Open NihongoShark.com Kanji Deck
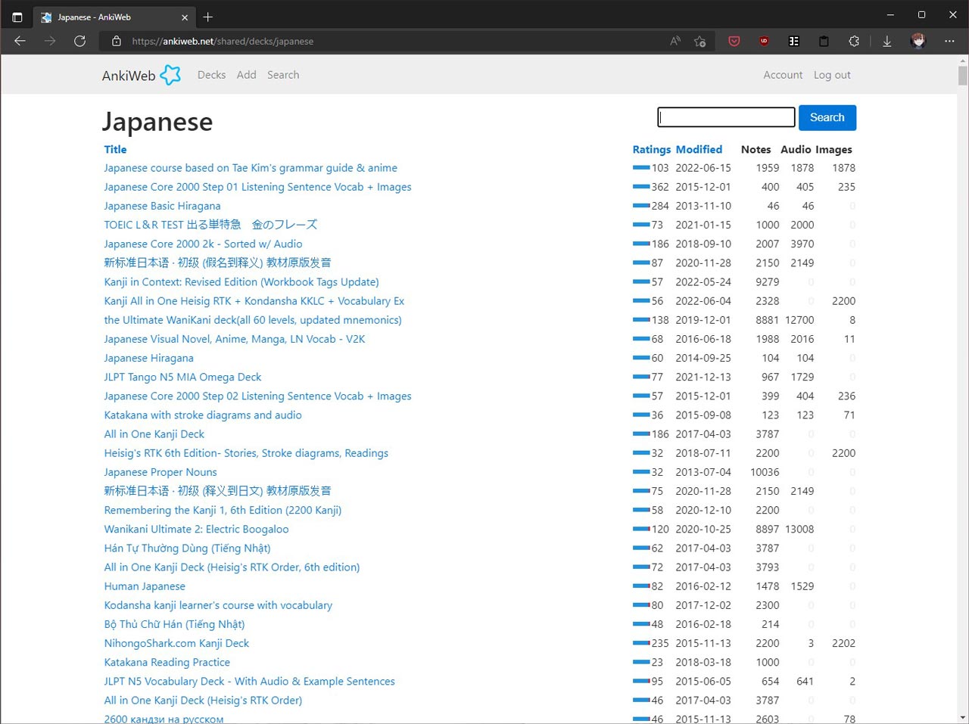This screenshot has height=724, width=969. point(176,643)
